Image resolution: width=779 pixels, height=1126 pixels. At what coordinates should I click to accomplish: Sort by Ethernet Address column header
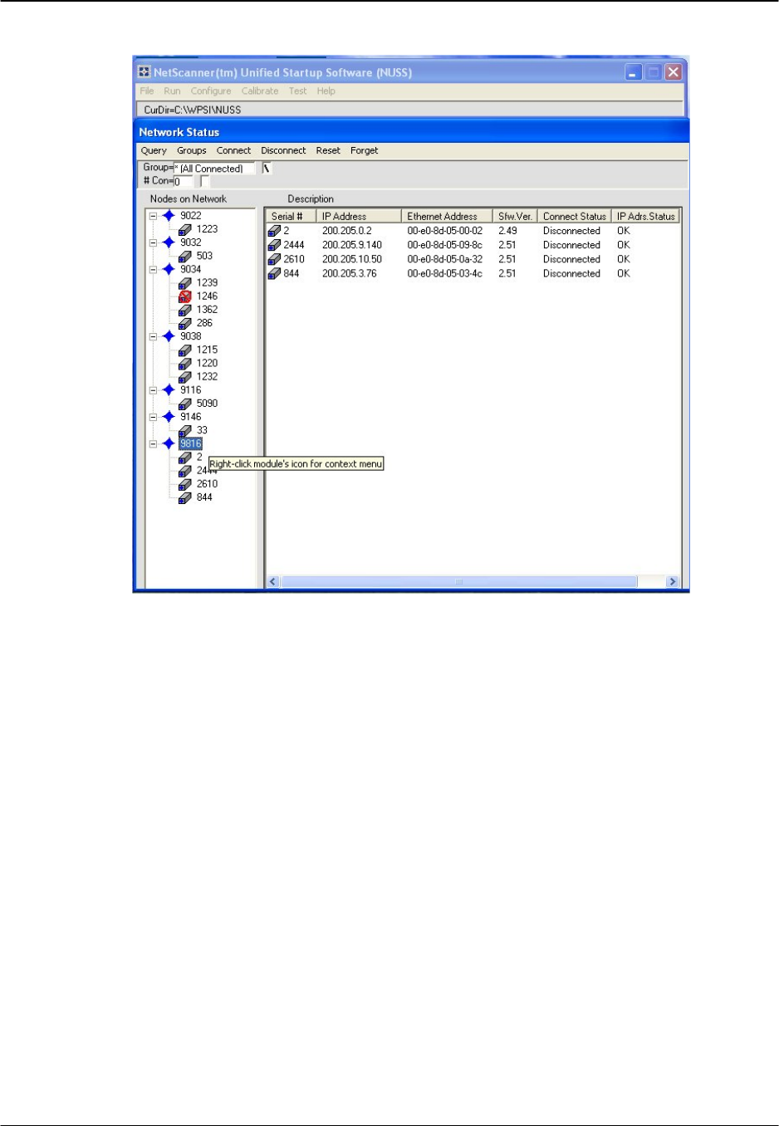tap(447, 216)
